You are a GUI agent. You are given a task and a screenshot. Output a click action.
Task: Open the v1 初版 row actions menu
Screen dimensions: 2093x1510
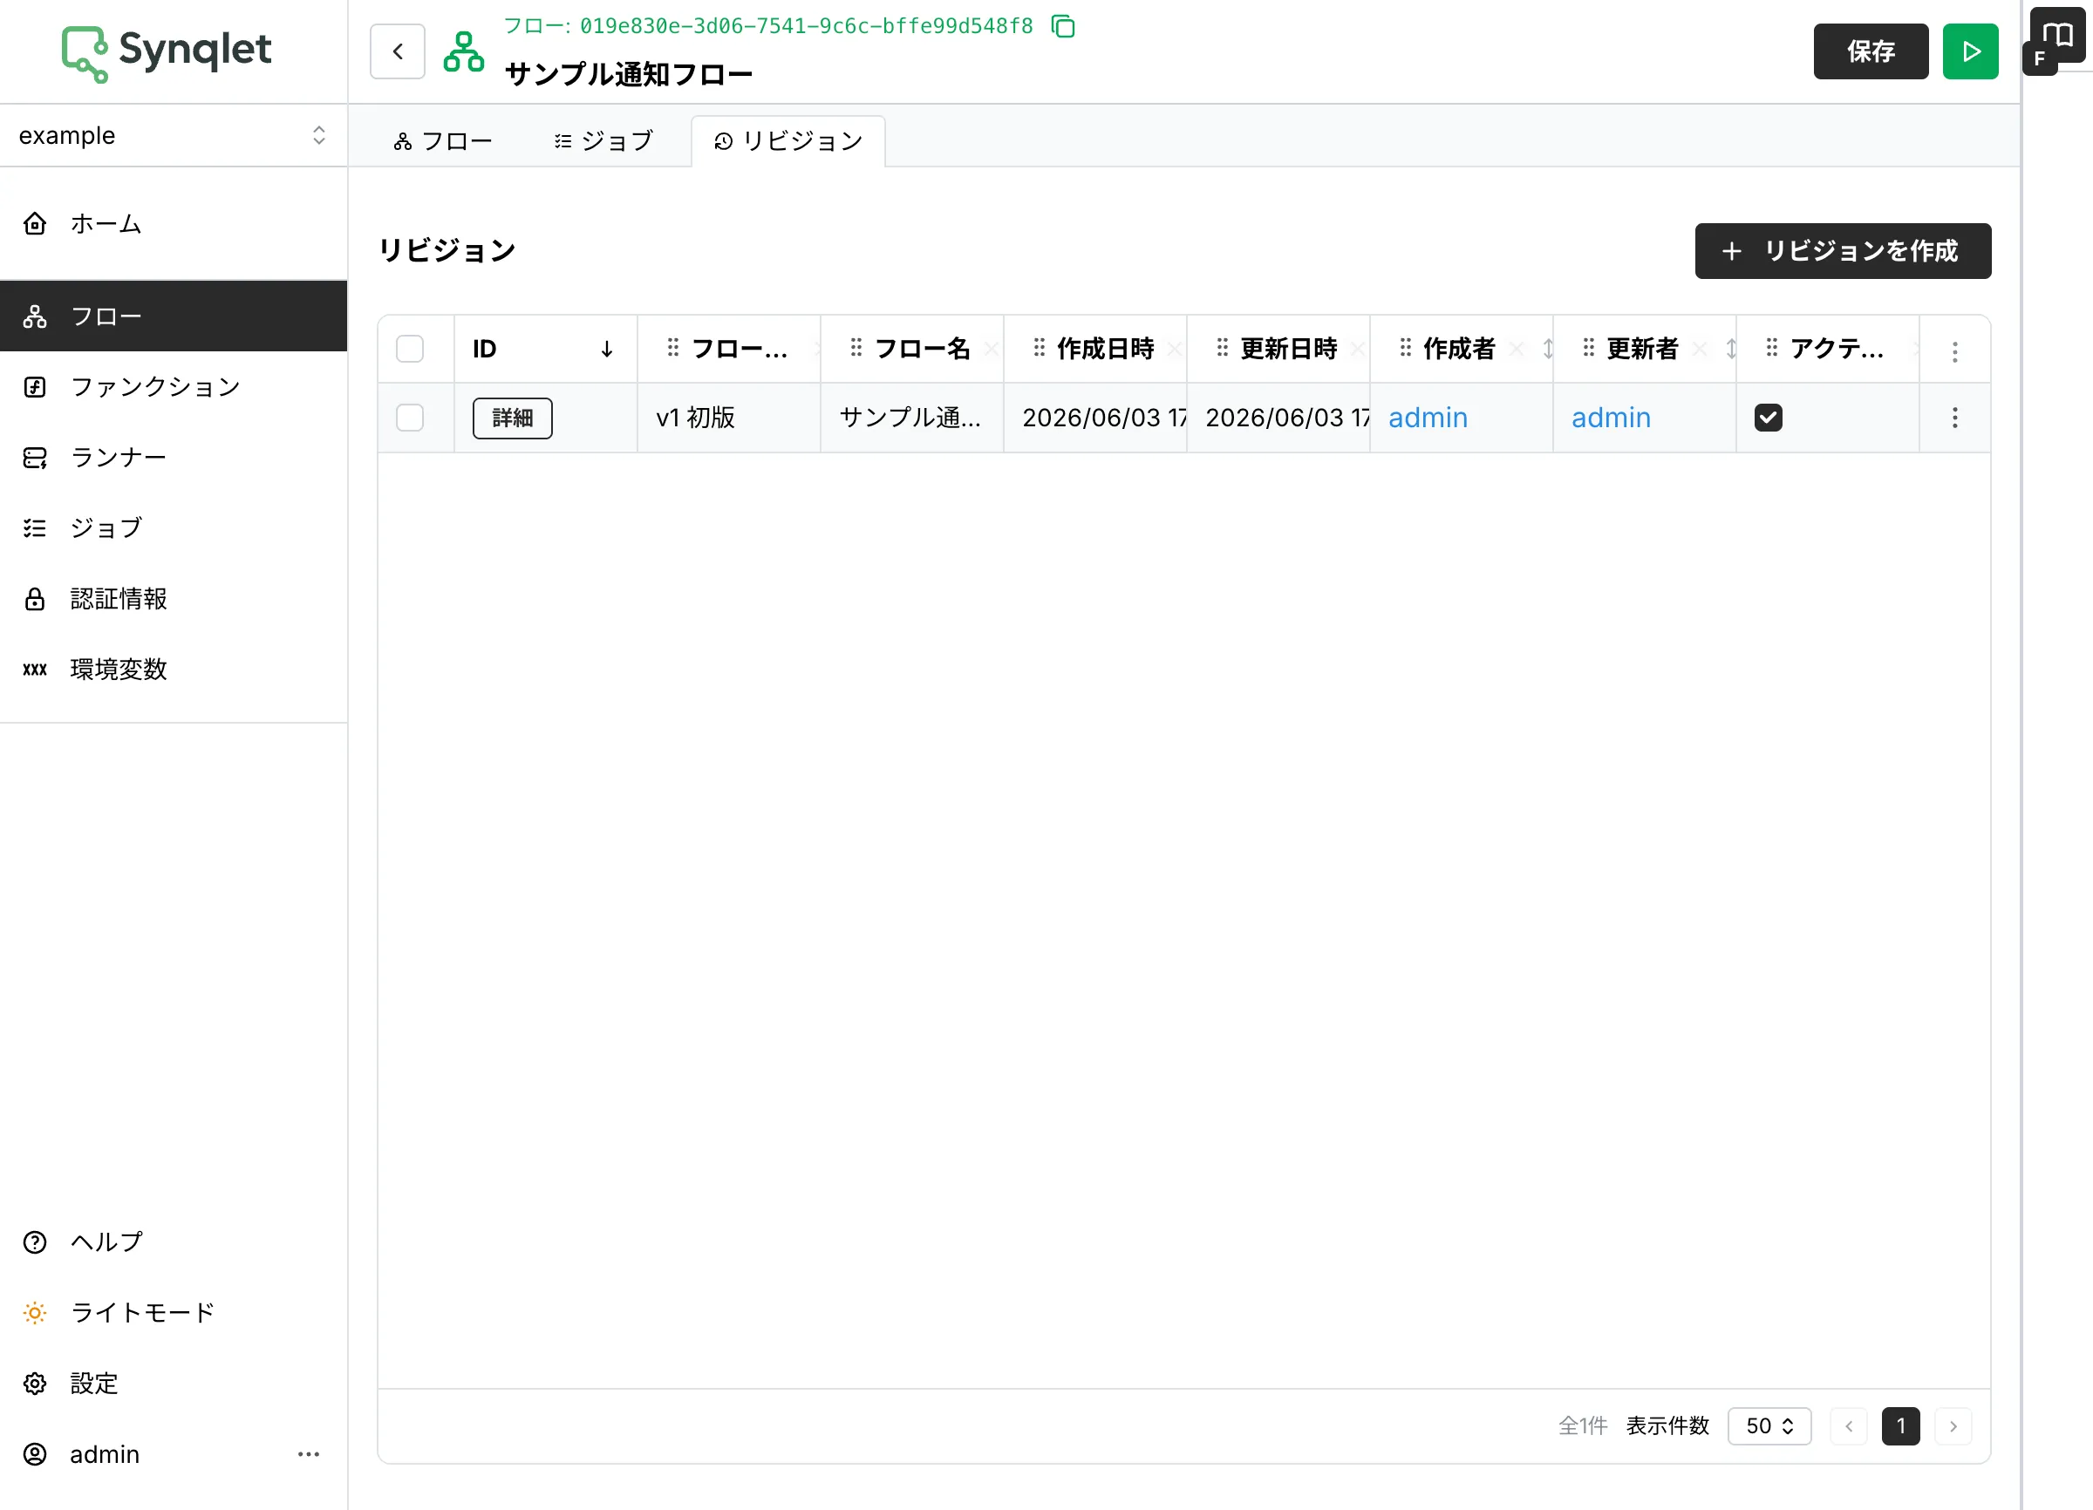[1954, 418]
